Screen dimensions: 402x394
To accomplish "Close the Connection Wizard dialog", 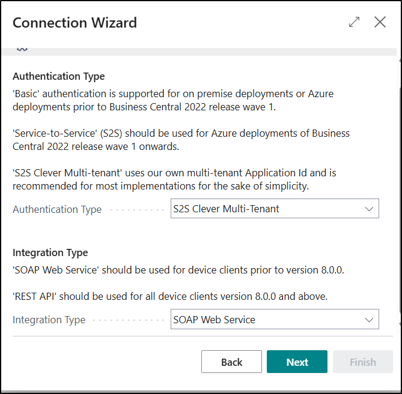I will pyautogui.click(x=380, y=22).
